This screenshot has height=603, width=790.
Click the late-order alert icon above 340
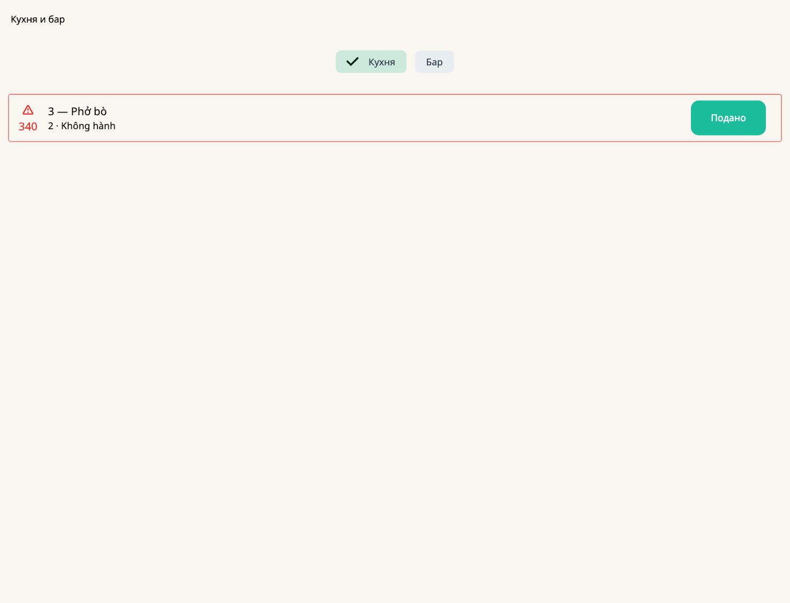pos(28,110)
